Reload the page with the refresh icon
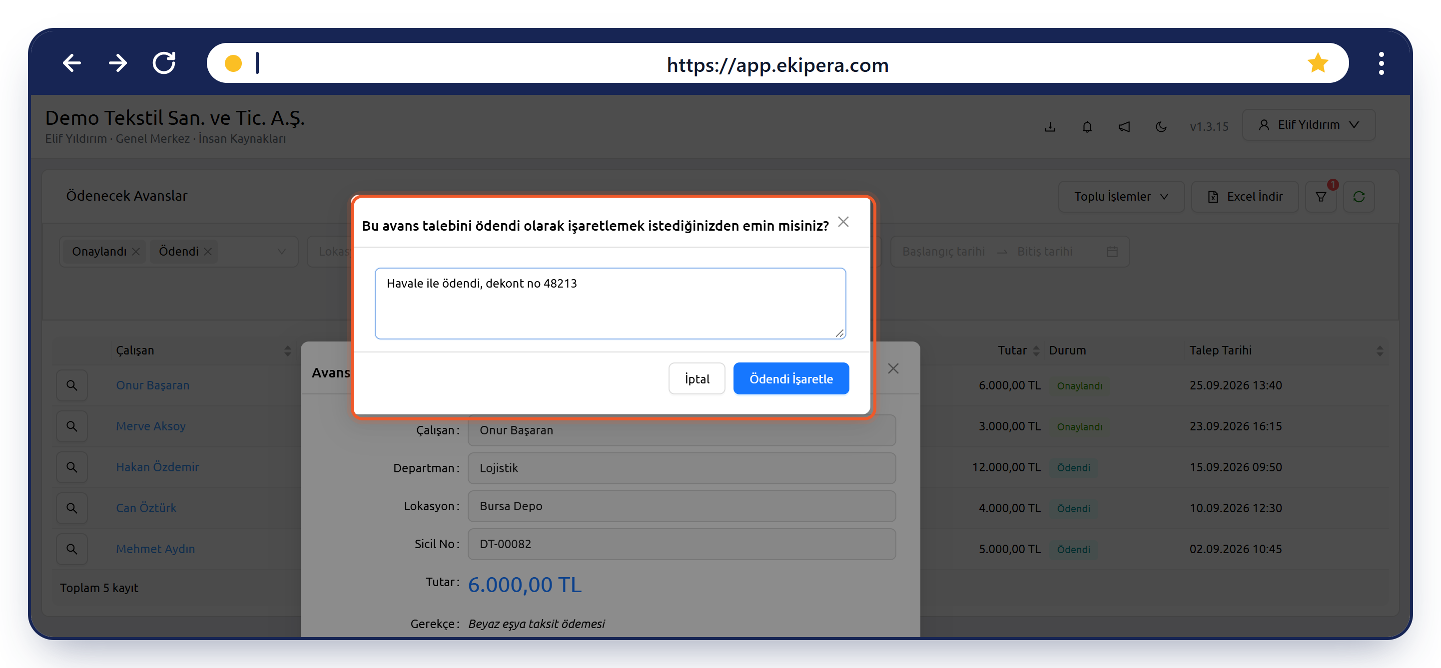The width and height of the screenshot is (1441, 668). (164, 63)
